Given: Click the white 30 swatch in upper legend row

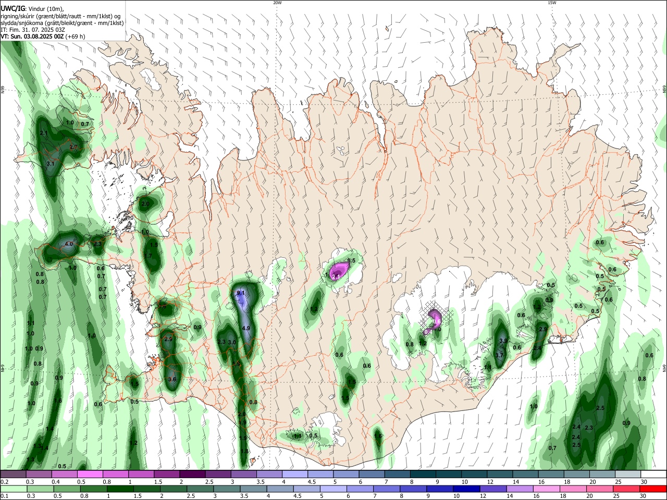Looking at the screenshot, I should coord(653,474).
